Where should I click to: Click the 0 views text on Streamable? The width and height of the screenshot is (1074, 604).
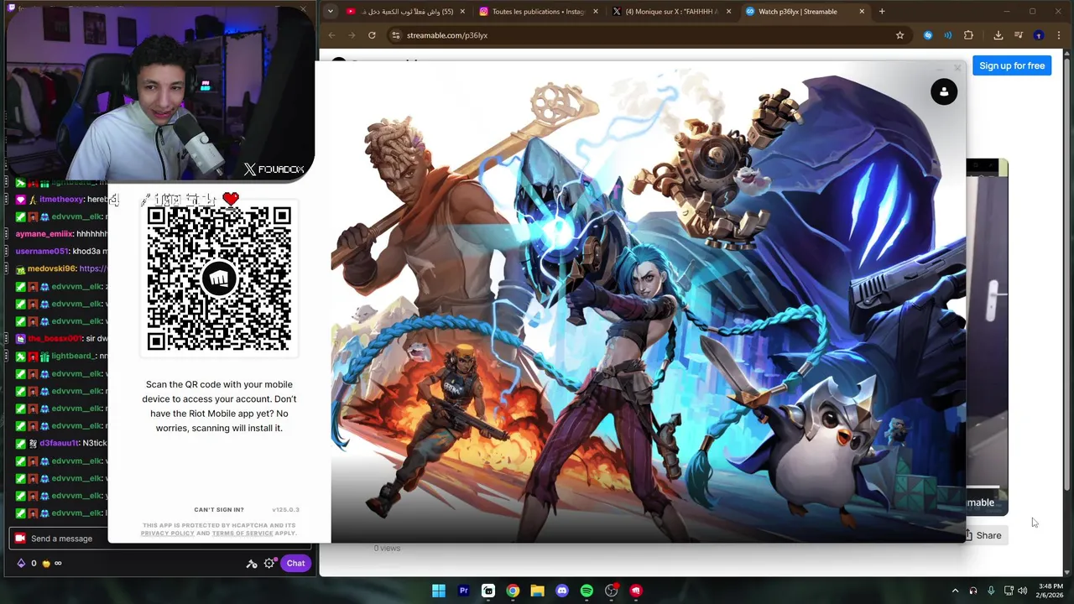(x=387, y=548)
